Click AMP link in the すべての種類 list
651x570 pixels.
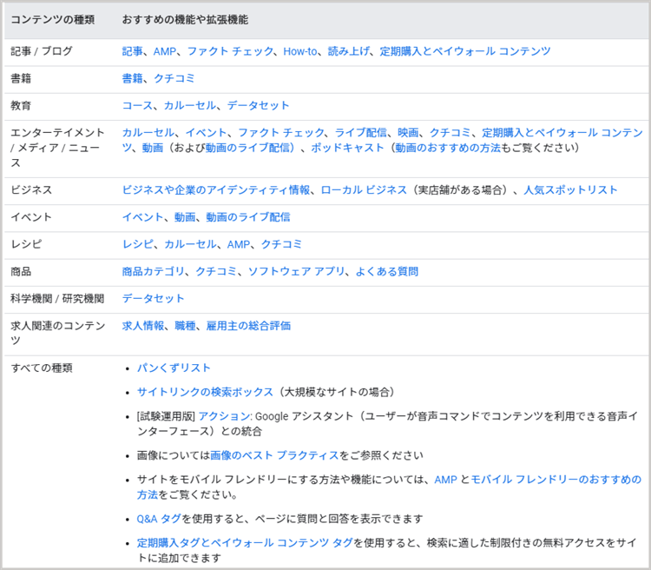(445, 480)
